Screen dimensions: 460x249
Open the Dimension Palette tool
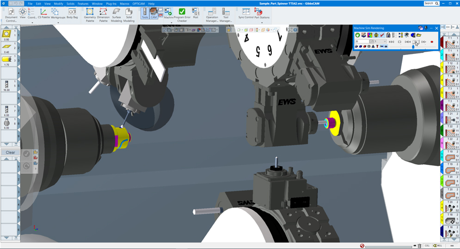pyautogui.click(x=103, y=14)
